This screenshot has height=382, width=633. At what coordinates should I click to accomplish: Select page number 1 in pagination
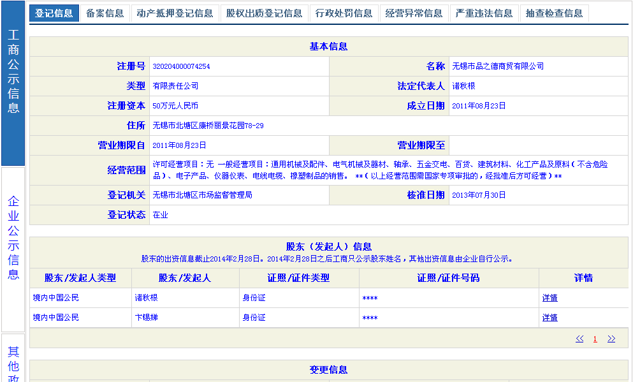595,339
